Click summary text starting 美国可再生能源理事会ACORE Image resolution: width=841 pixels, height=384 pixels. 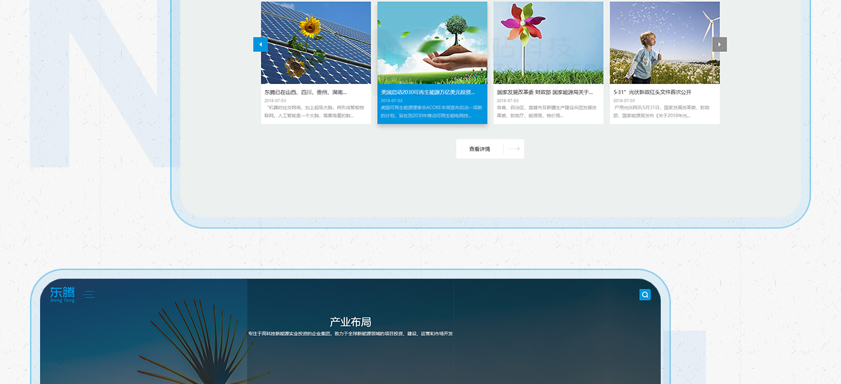[x=431, y=111]
